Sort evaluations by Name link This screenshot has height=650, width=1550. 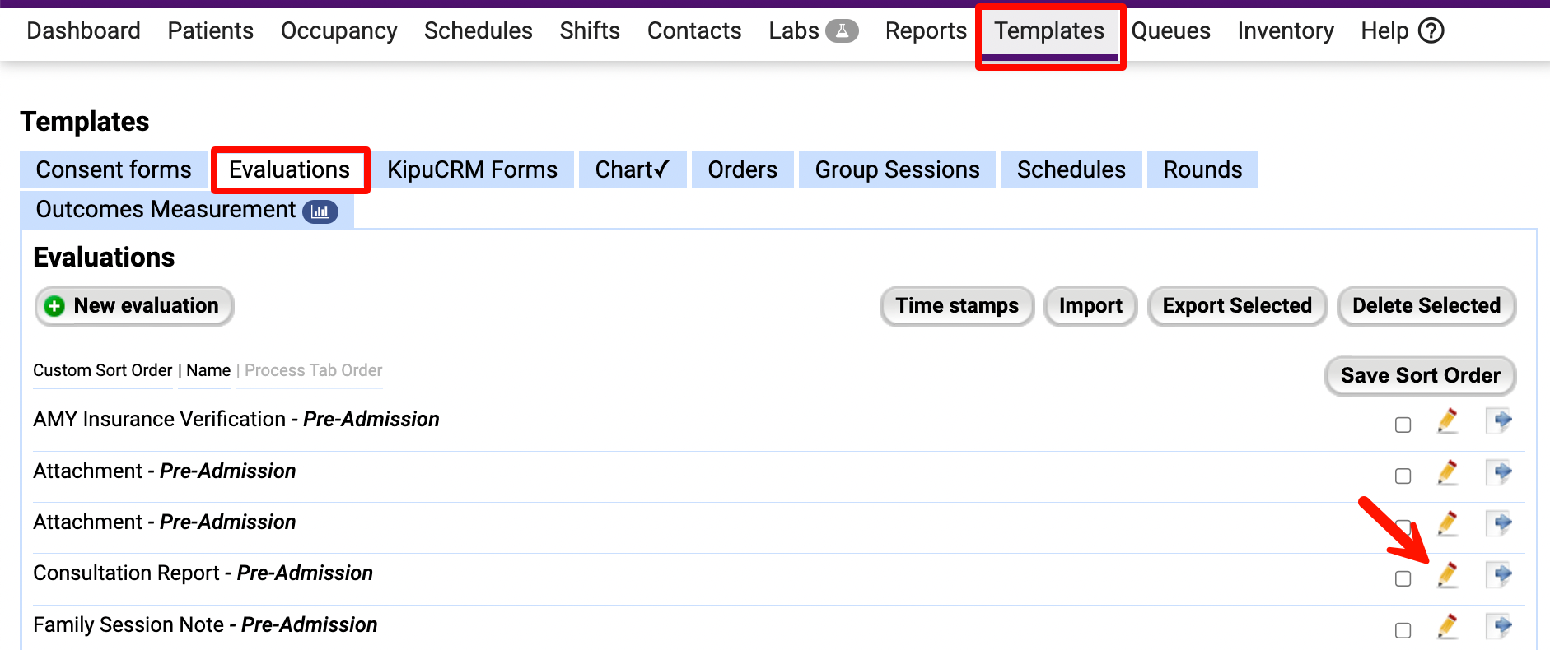[x=208, y=370]
